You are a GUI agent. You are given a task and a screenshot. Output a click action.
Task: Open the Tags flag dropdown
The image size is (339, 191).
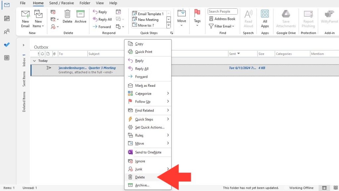pos(197,18)
